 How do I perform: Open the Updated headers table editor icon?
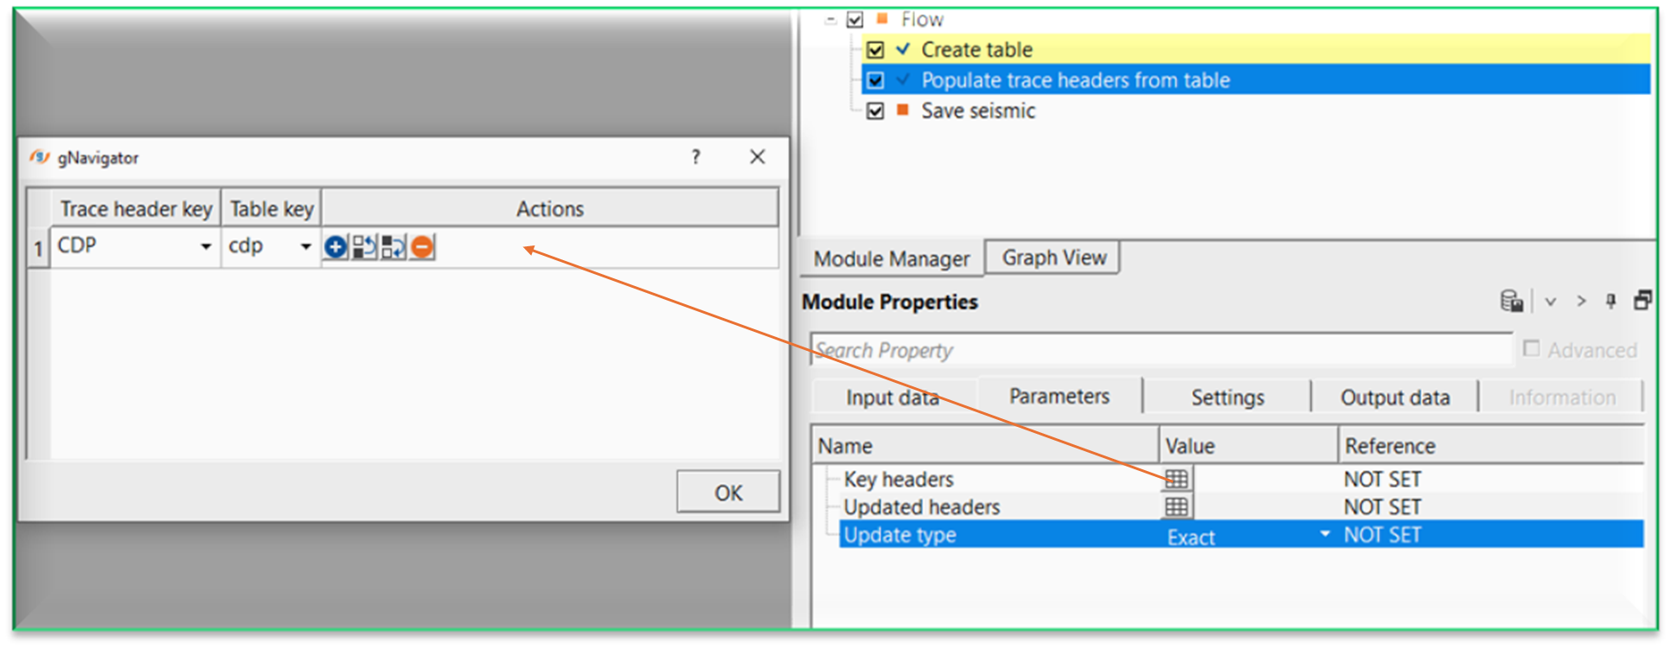(1176, 506)
